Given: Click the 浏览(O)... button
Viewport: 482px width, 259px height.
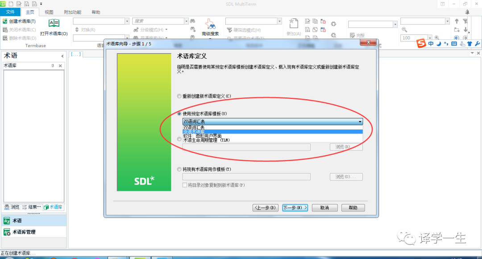Looking at the screenshot, I should pyautogui.click(x=346, y=177).
